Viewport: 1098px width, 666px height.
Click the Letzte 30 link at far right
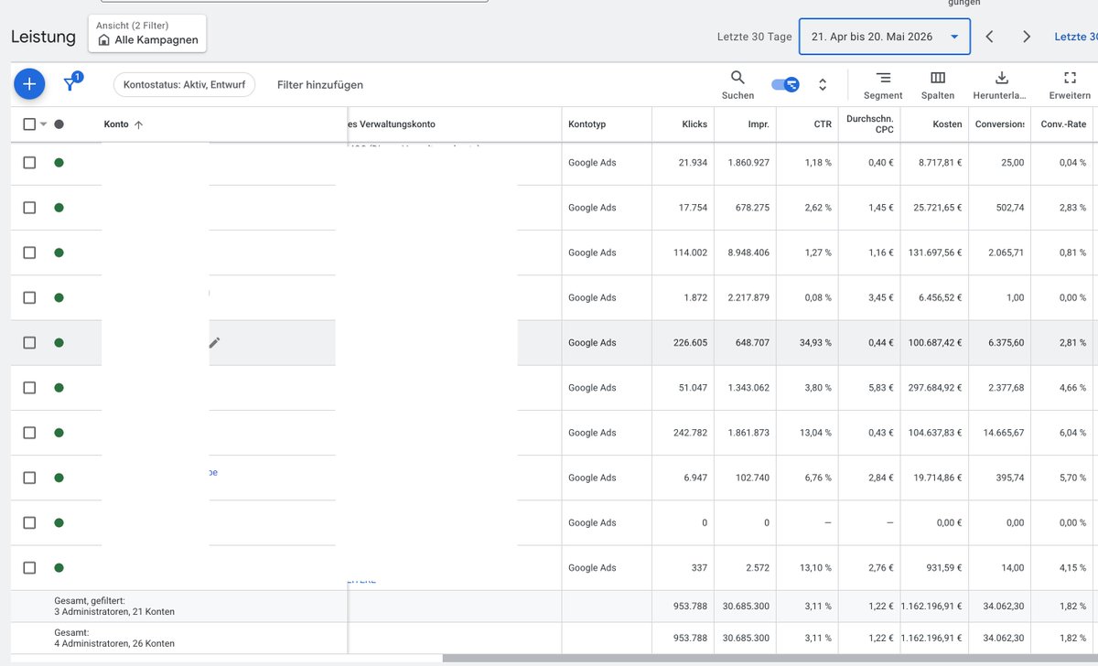pyautogui.click(x=1076, y=37)
